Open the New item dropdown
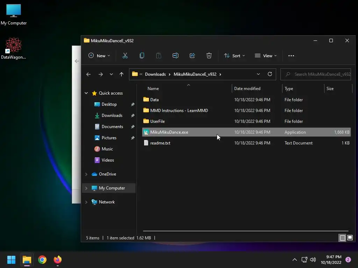 (x=99, y=55)
